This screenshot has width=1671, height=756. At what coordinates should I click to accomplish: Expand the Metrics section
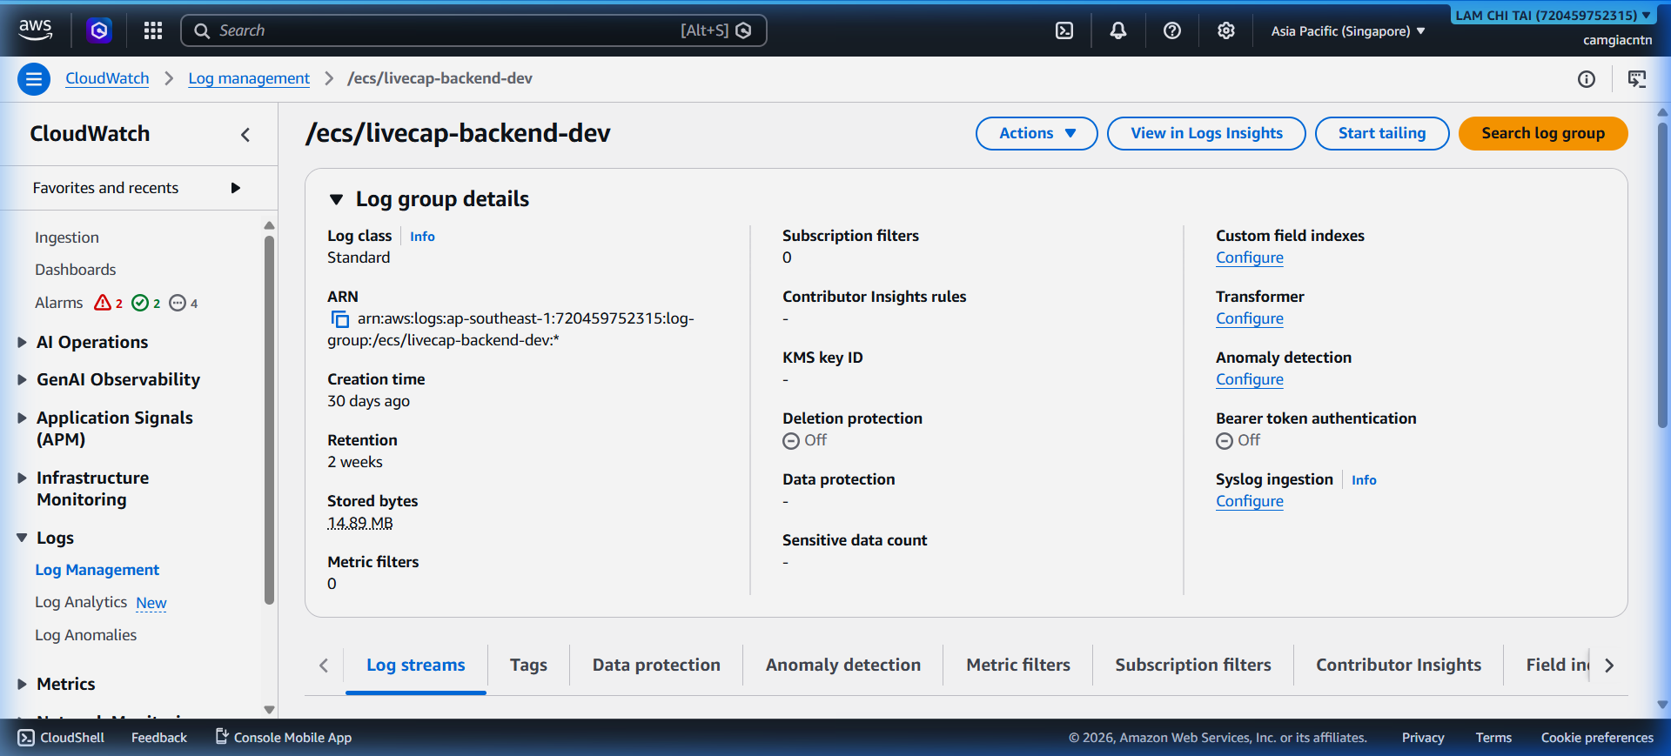(23, 684)
